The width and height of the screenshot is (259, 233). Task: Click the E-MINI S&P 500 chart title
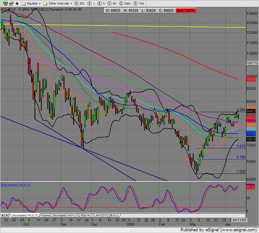click(41, 9)
